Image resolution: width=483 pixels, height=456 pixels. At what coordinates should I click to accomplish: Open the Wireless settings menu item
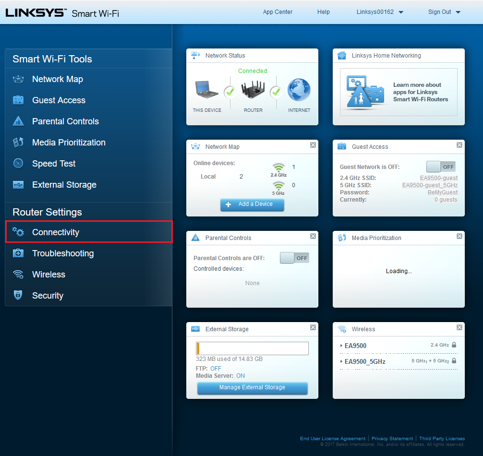[48, 275]
